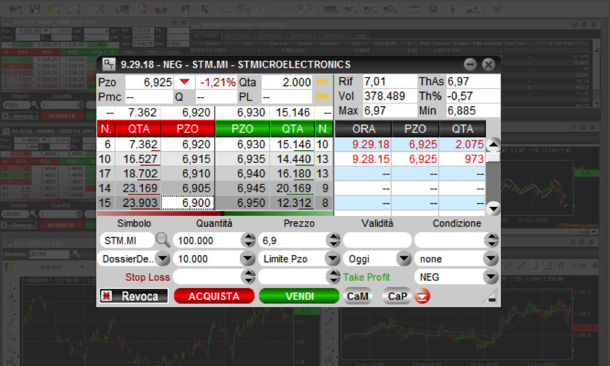Click the green VENDI sell button
610x366 pixels.
click(299, 296)
